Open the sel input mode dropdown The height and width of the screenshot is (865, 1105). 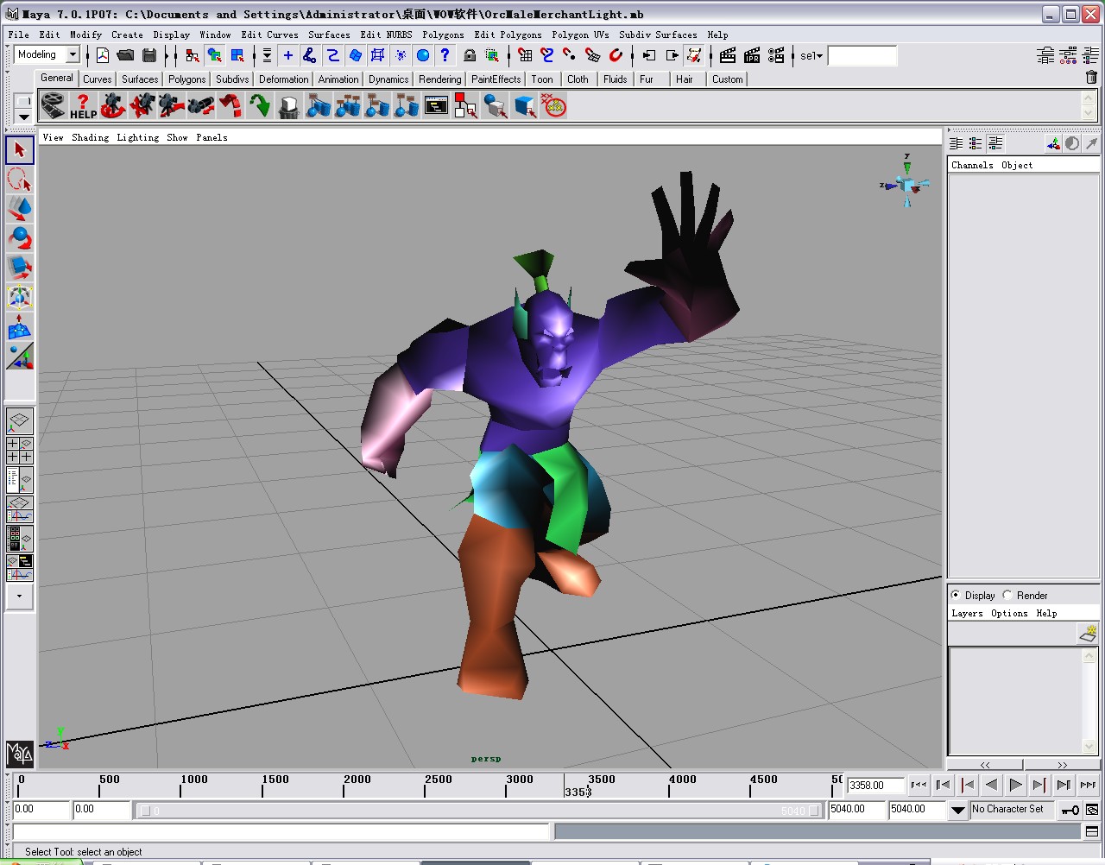[x=811, y=55]
